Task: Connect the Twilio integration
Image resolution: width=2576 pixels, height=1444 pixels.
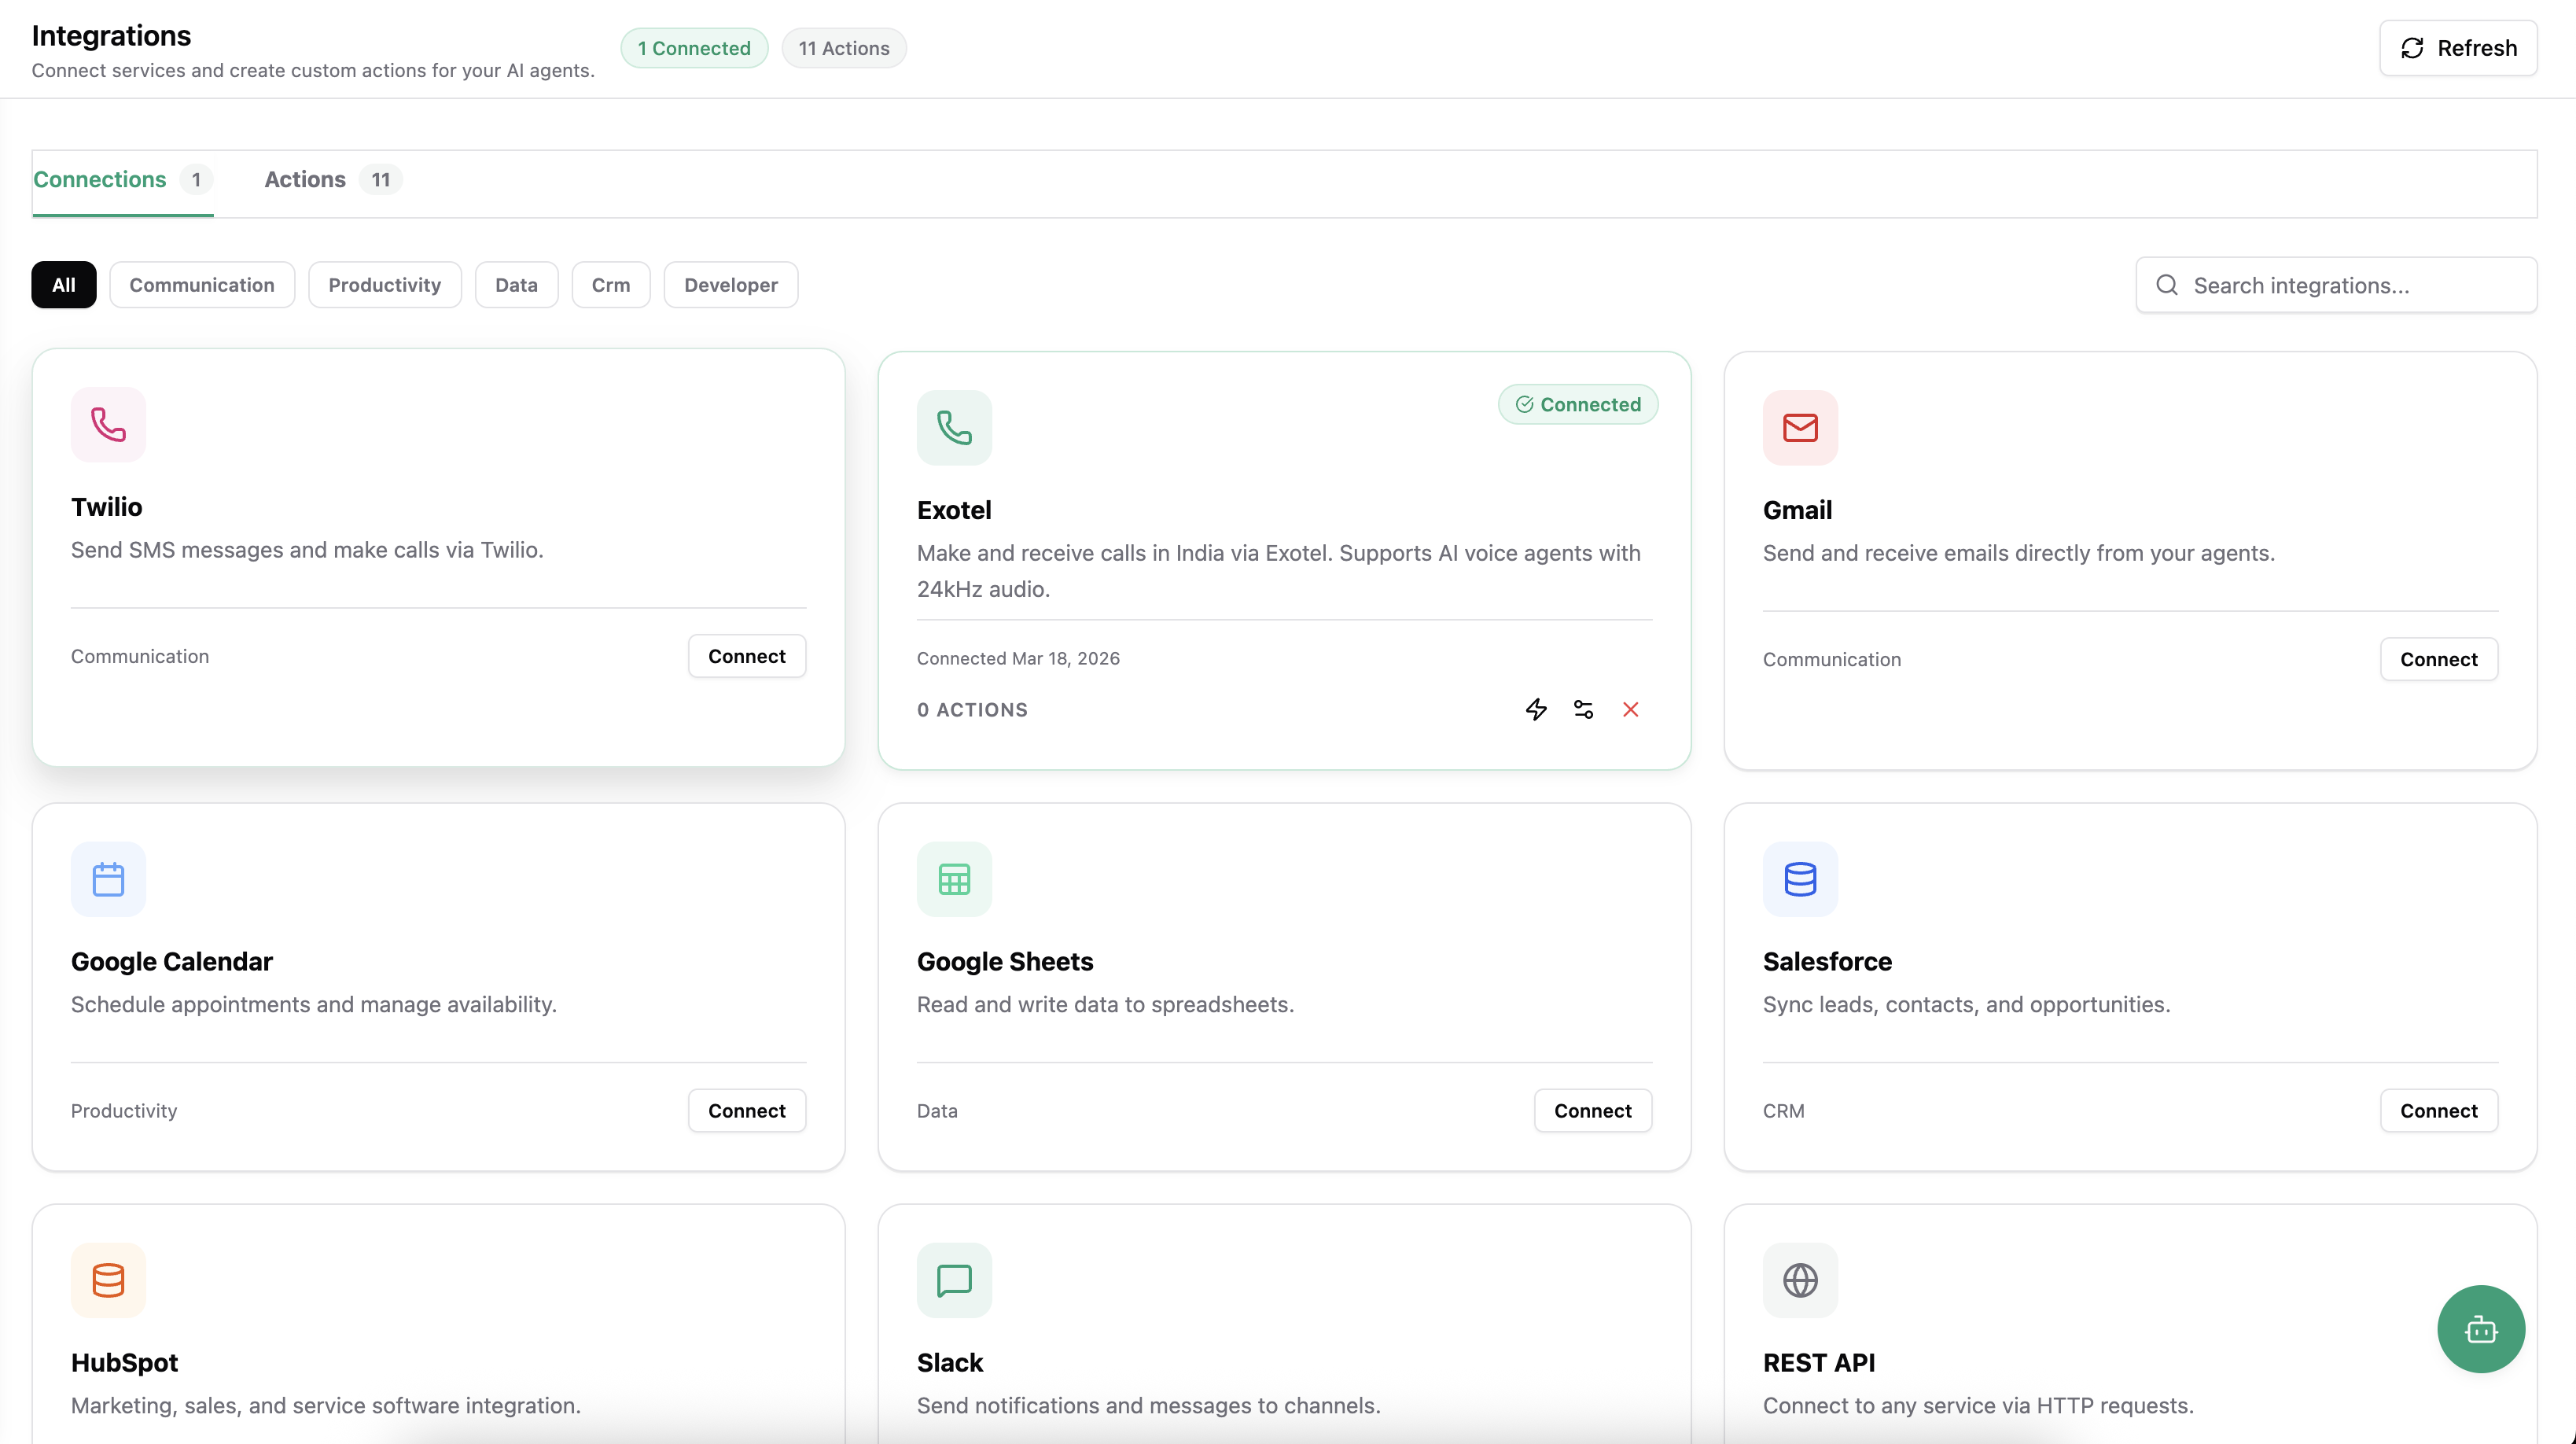Action: [746, 656]
